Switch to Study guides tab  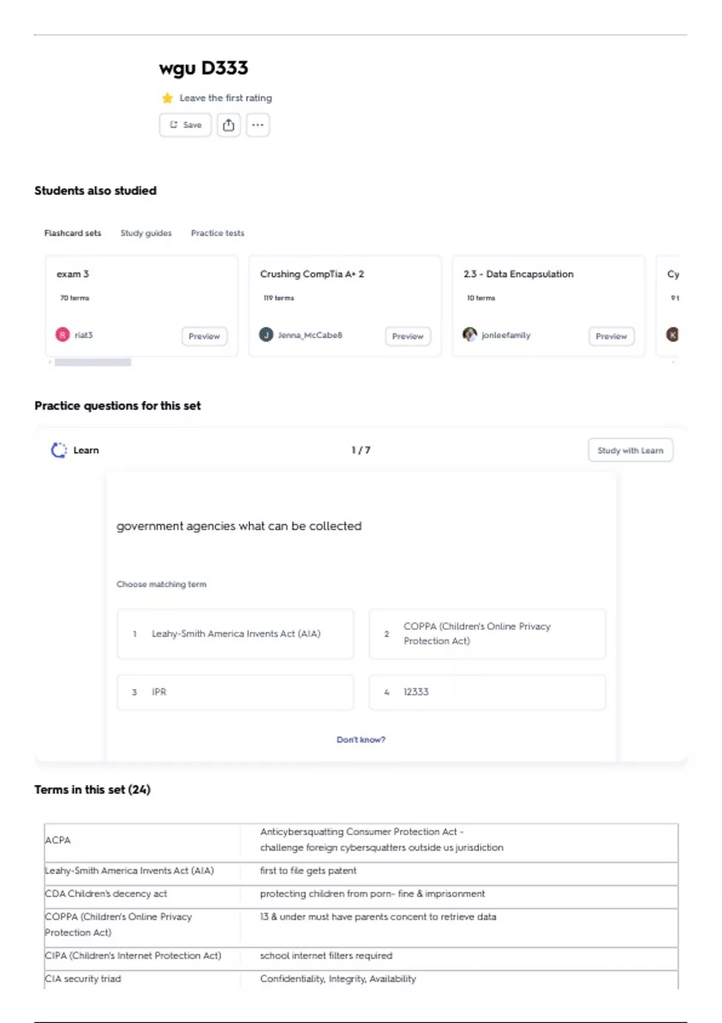pos(146,233)
